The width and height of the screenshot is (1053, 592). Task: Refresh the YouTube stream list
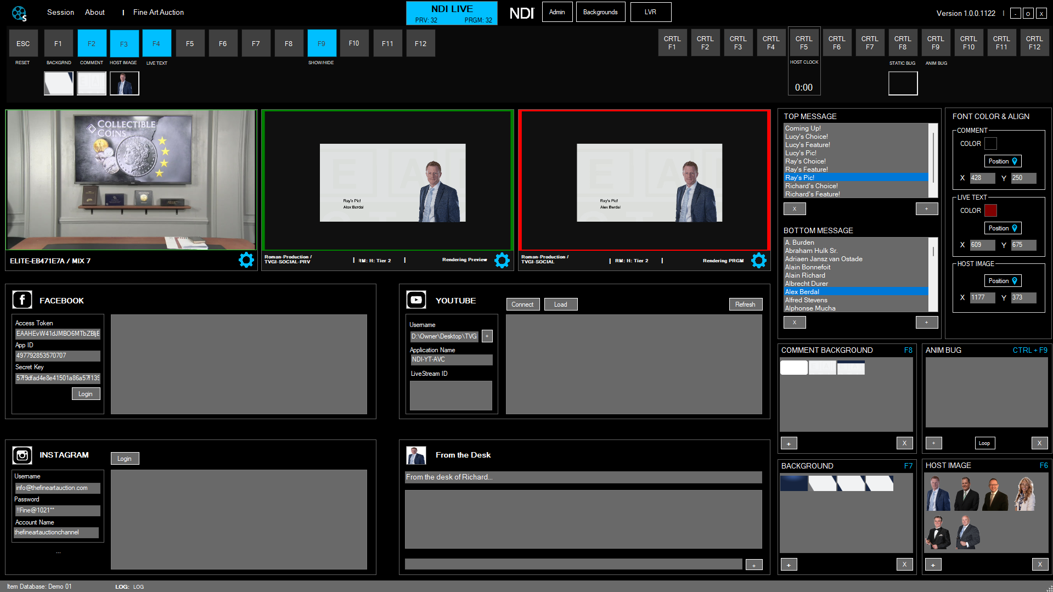point(745,304)
